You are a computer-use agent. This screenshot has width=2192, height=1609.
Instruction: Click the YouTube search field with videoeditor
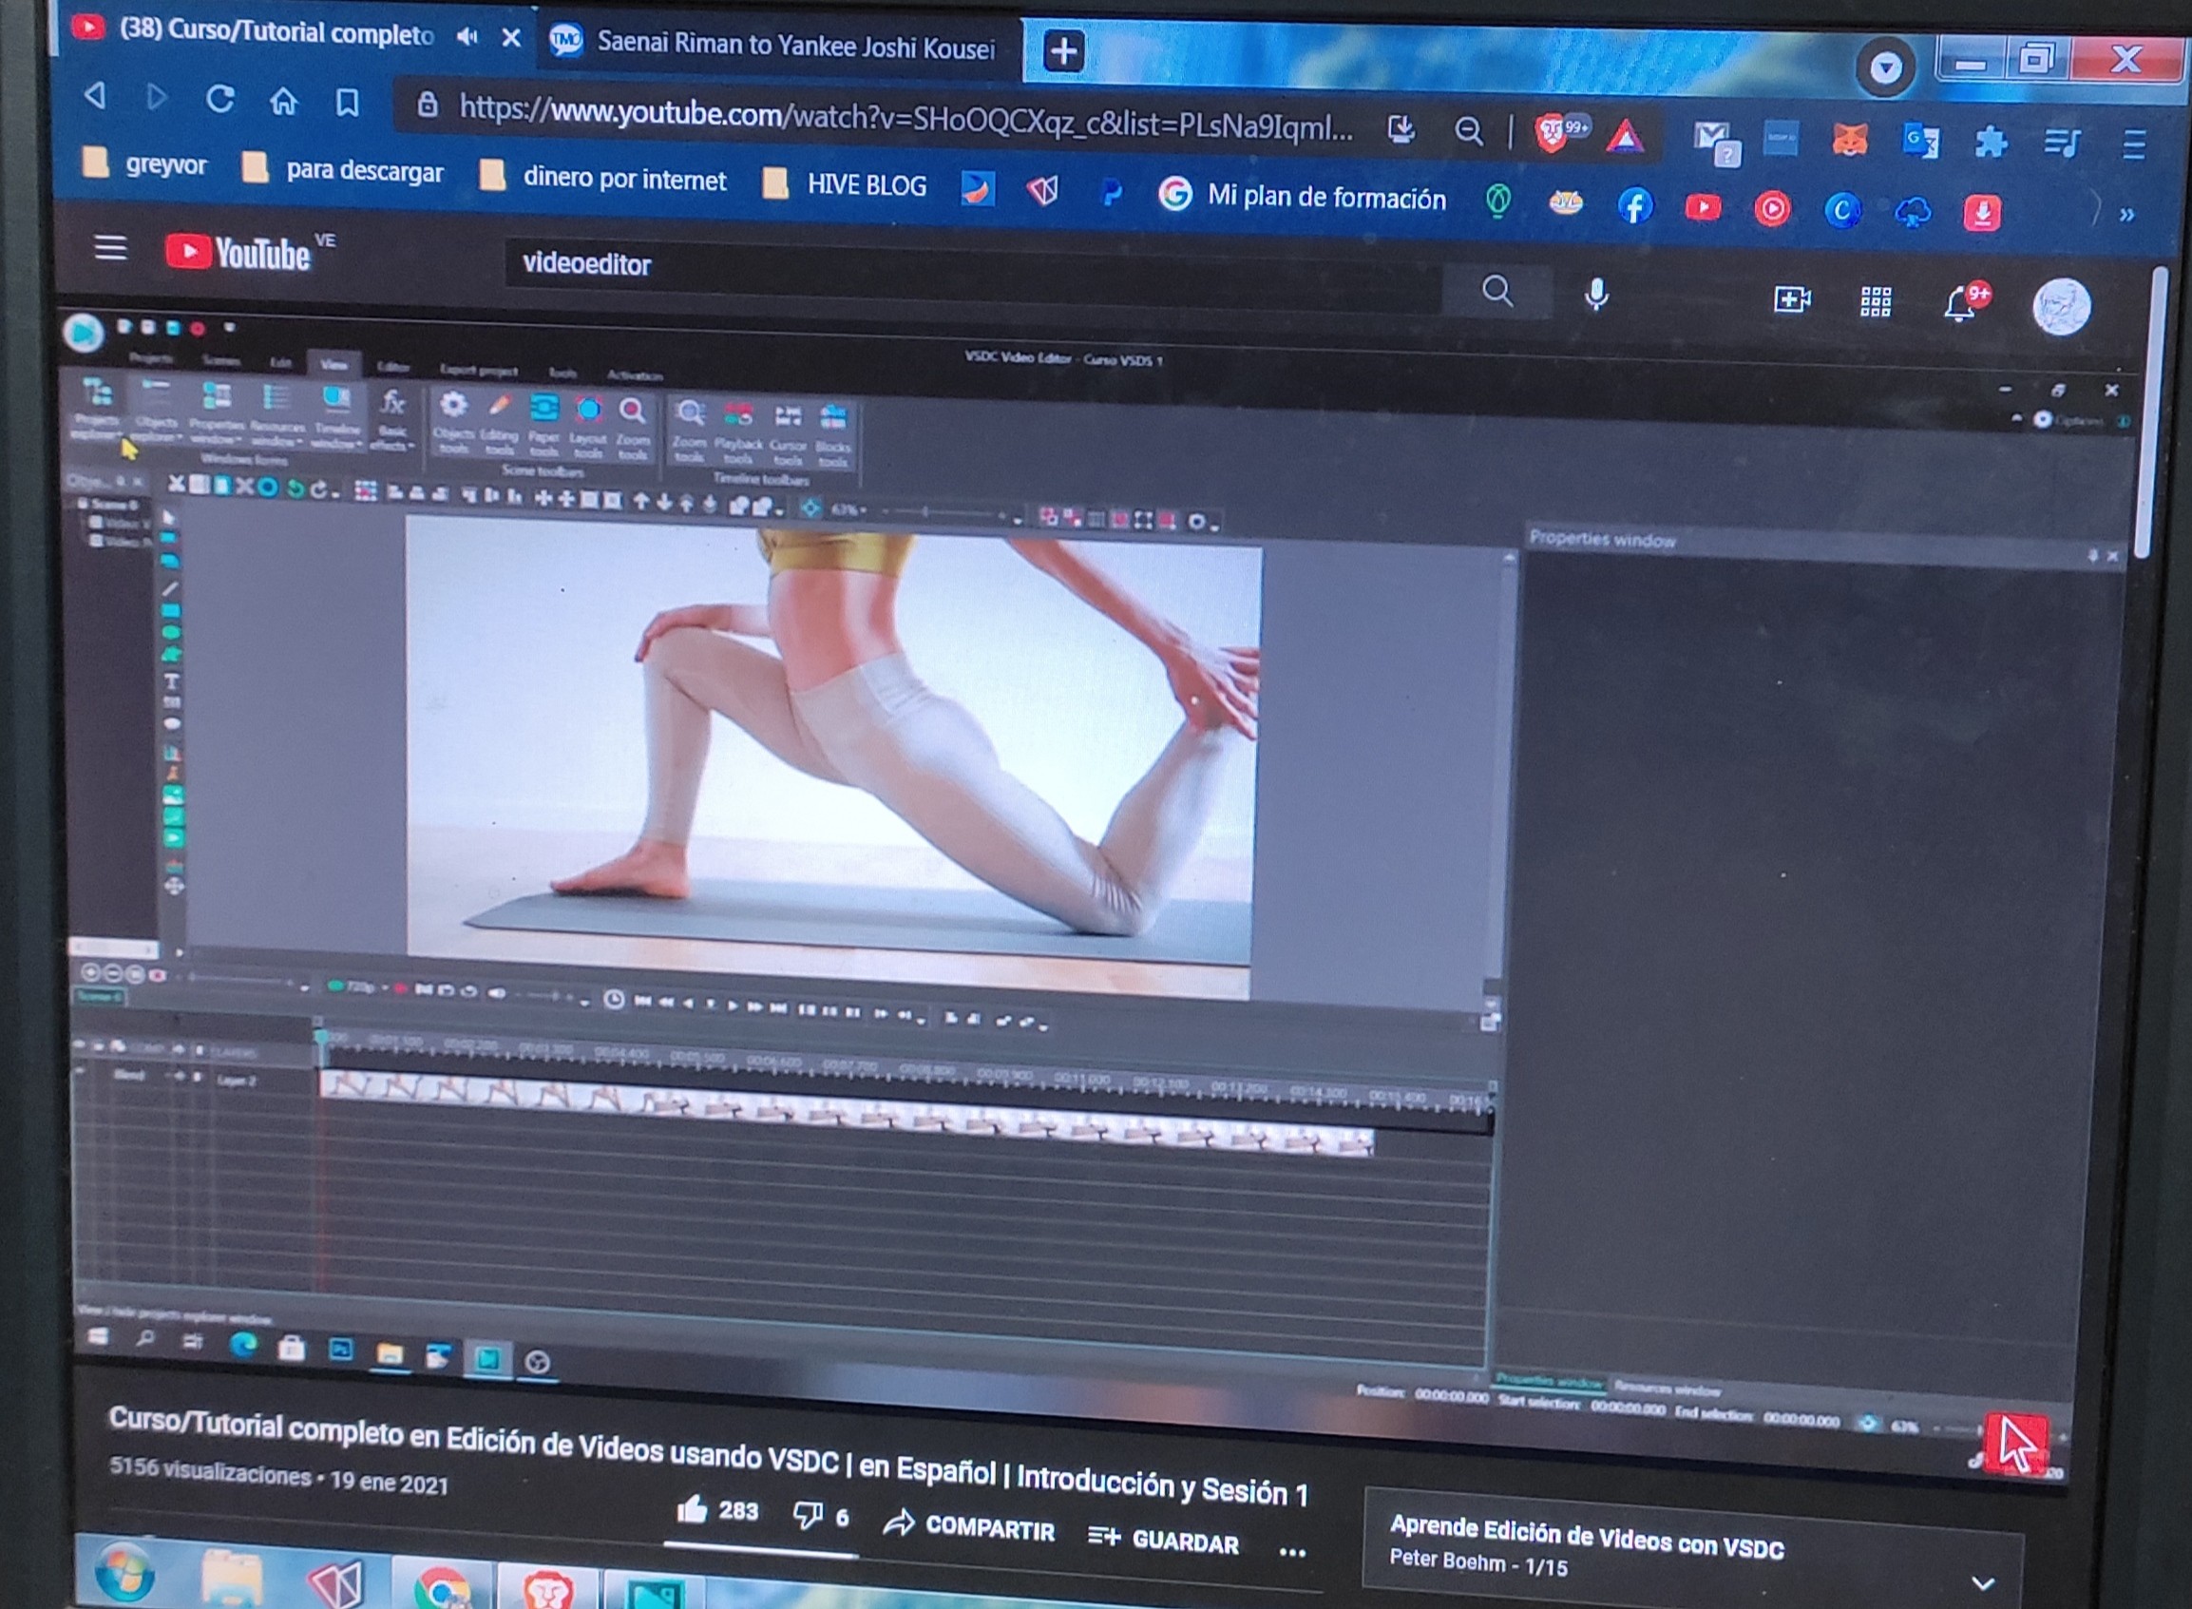point(974,276)
